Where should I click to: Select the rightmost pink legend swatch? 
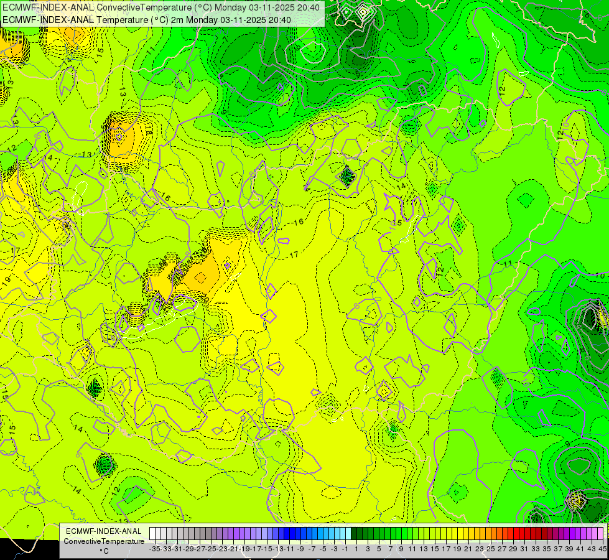tap(600, 534)
